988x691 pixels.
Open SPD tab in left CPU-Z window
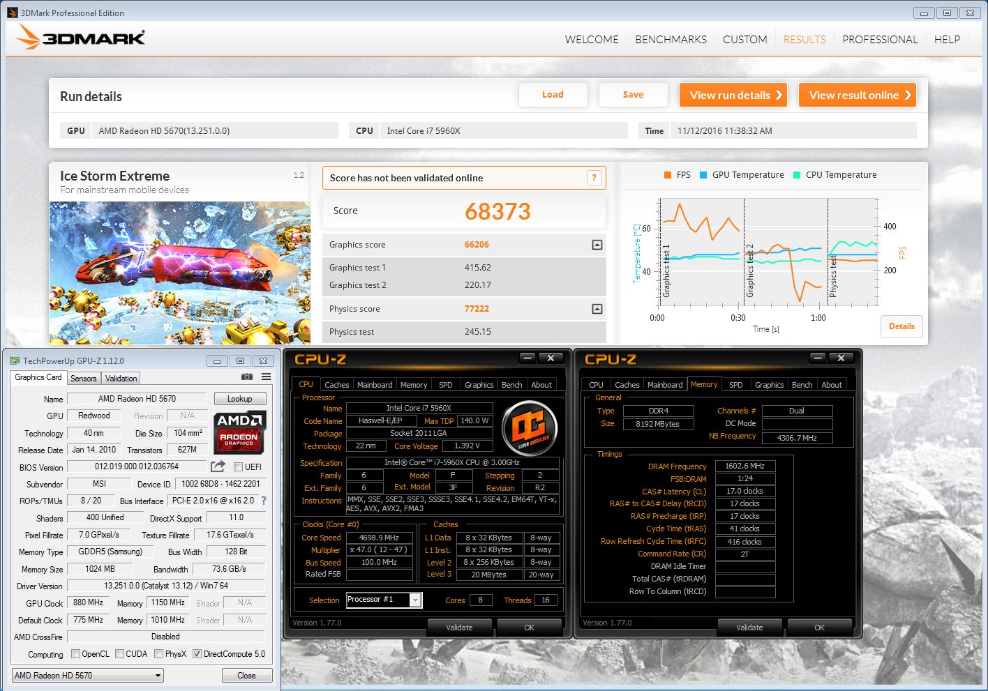pos(446,385)
